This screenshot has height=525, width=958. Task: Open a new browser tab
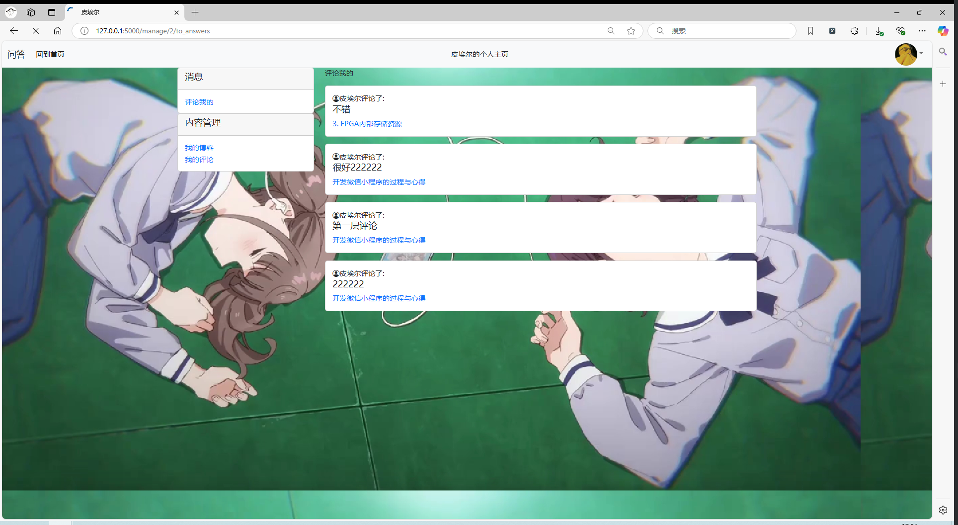(195, 12)
